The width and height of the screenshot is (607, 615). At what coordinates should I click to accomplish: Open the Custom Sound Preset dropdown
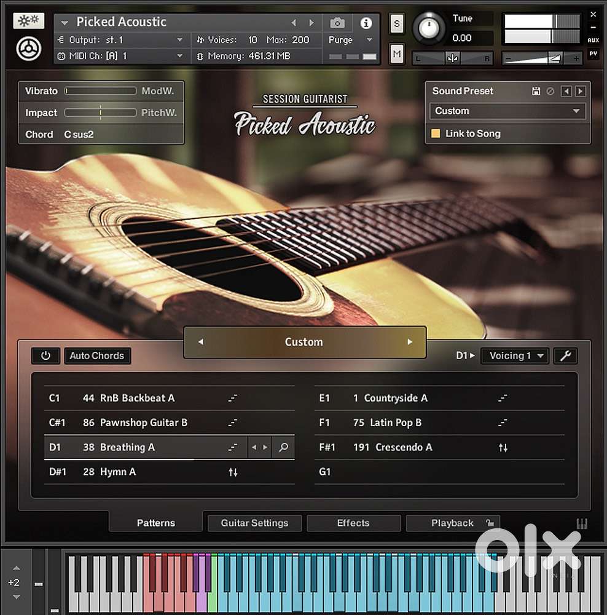[508, 111]
